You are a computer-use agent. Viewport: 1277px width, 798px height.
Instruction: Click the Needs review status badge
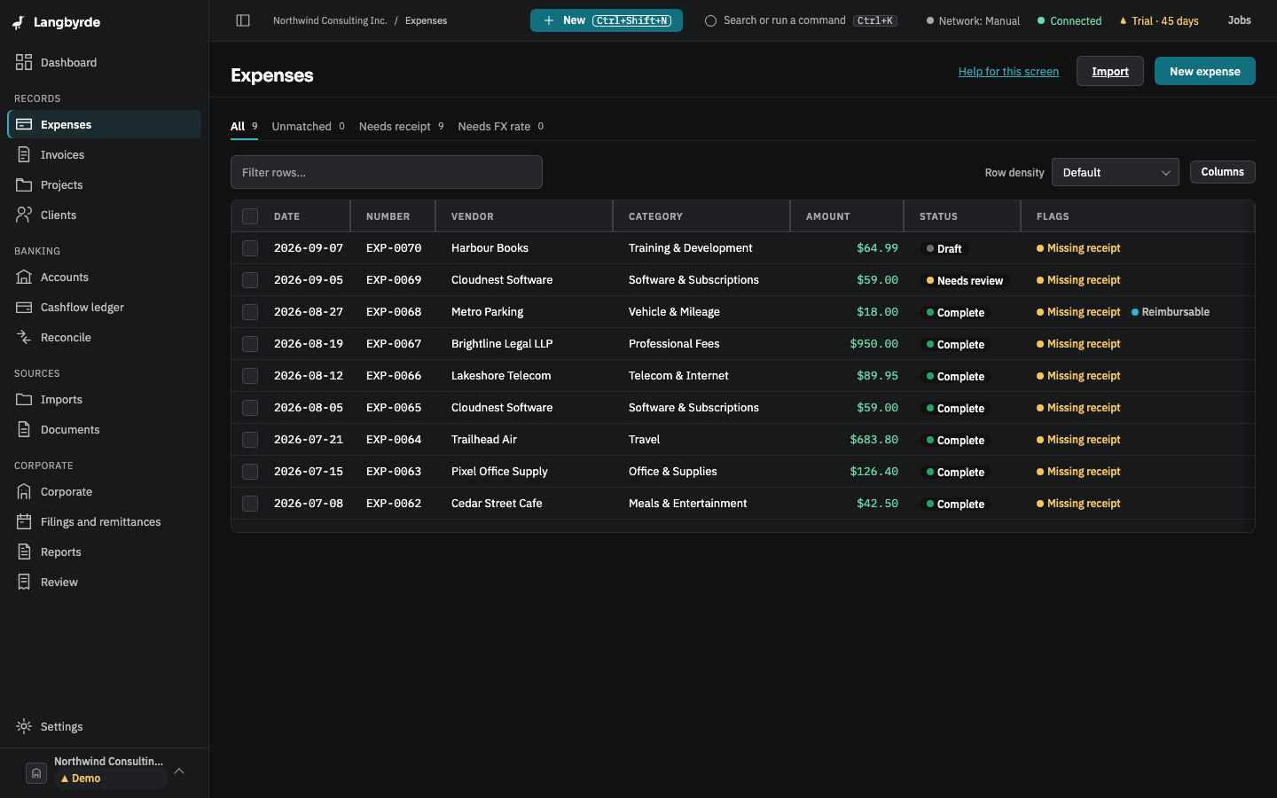point(964,280)
